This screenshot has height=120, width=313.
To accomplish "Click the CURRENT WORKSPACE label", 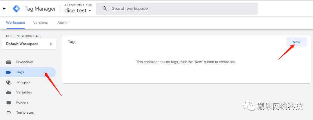I will pos(24,36).
